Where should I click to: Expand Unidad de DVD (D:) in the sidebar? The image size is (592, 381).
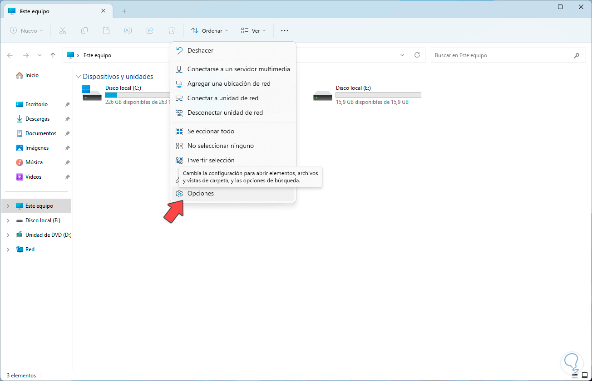[x=8, y=234]
